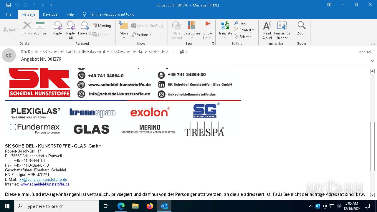Collapse the ribbon with the chevron
Viewport: 377px width, 212px height.
tap(373, 44)
